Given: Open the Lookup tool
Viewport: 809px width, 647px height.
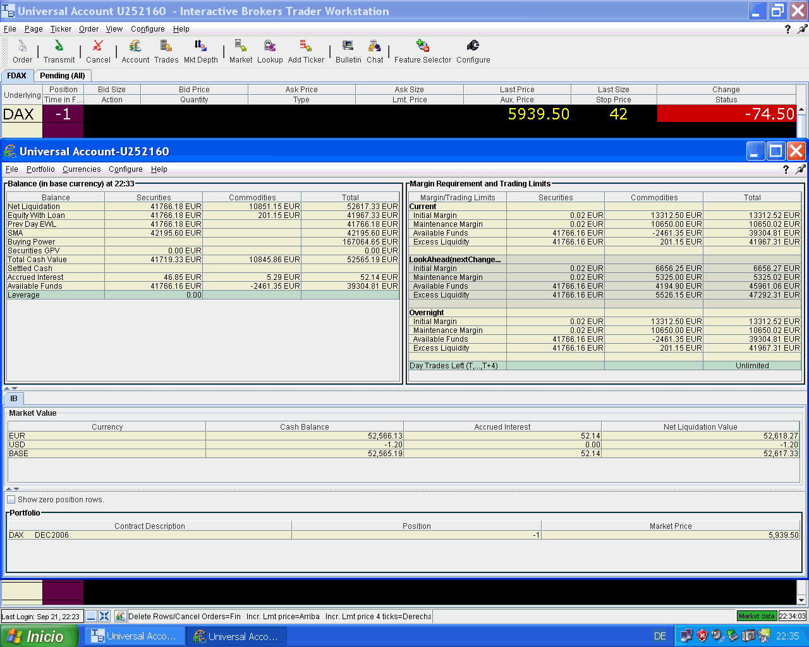Looking at the screenshot, I should pyautogui.click(x=270, y=51).
